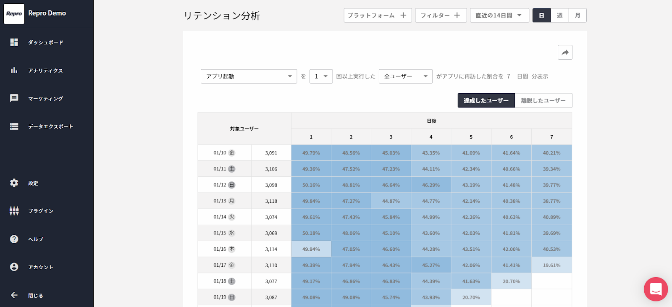Viewport: 672px width, 307px height.
Task: Open the プラグイン plugin icon
Action: [14, 211]
